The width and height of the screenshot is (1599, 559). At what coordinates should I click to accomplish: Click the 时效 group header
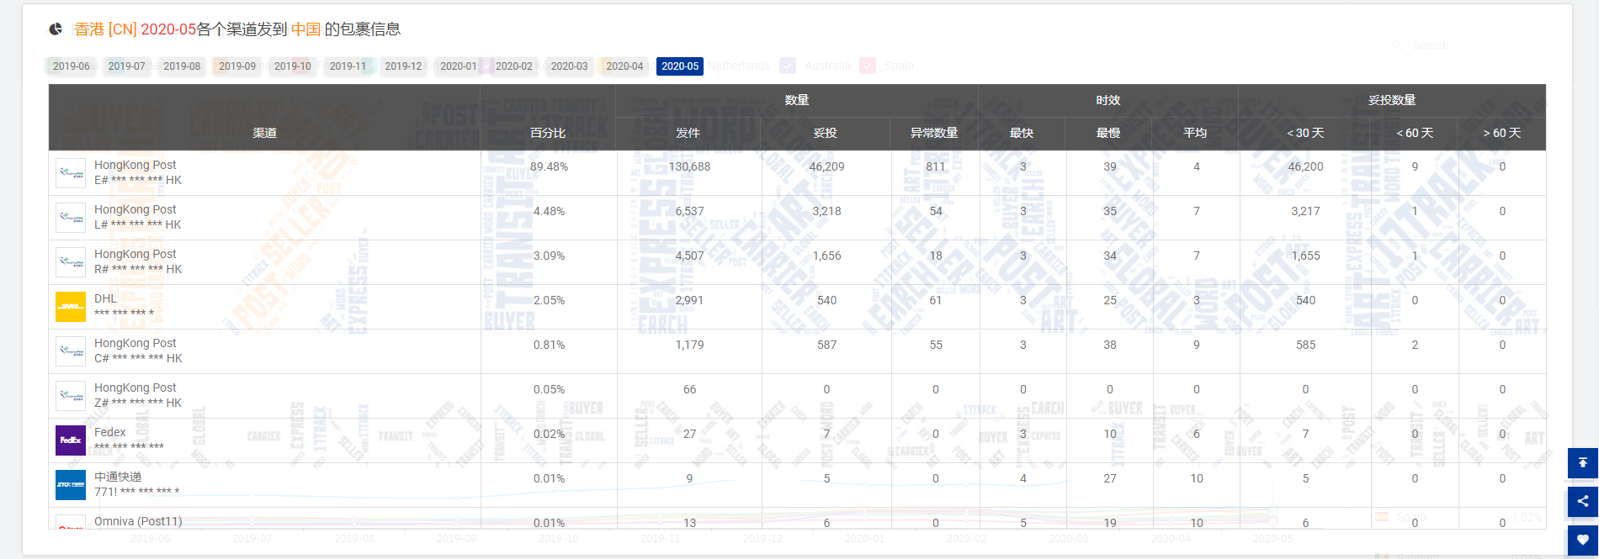pyautogui.click(x=1108, y=100)
